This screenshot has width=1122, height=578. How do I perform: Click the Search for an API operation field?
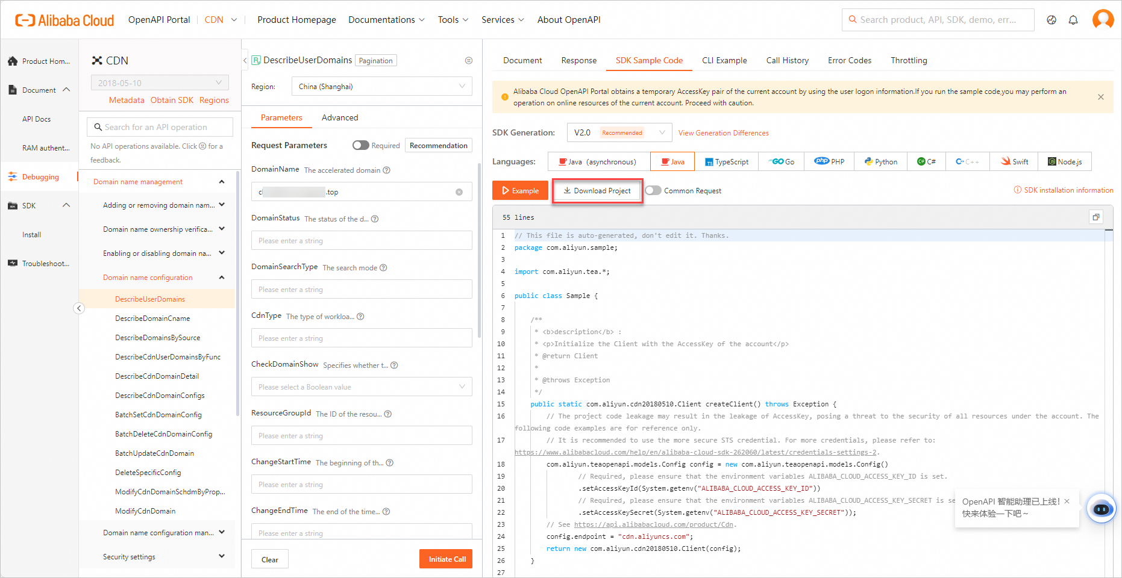pos(160,127)
